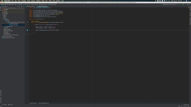Click the Search Everywhere magnifier icon
This screenshot has width=191, height=107.
190,4
